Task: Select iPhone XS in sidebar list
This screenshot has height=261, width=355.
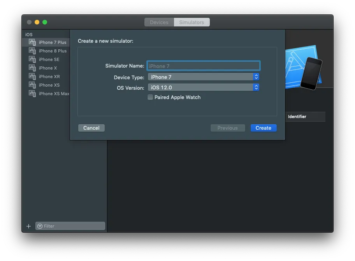Action: [46, 85]
